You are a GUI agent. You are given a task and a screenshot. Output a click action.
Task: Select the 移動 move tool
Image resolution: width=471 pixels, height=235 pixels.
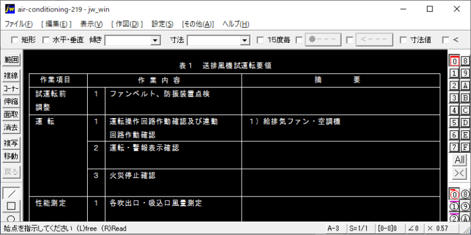point(11,157)
